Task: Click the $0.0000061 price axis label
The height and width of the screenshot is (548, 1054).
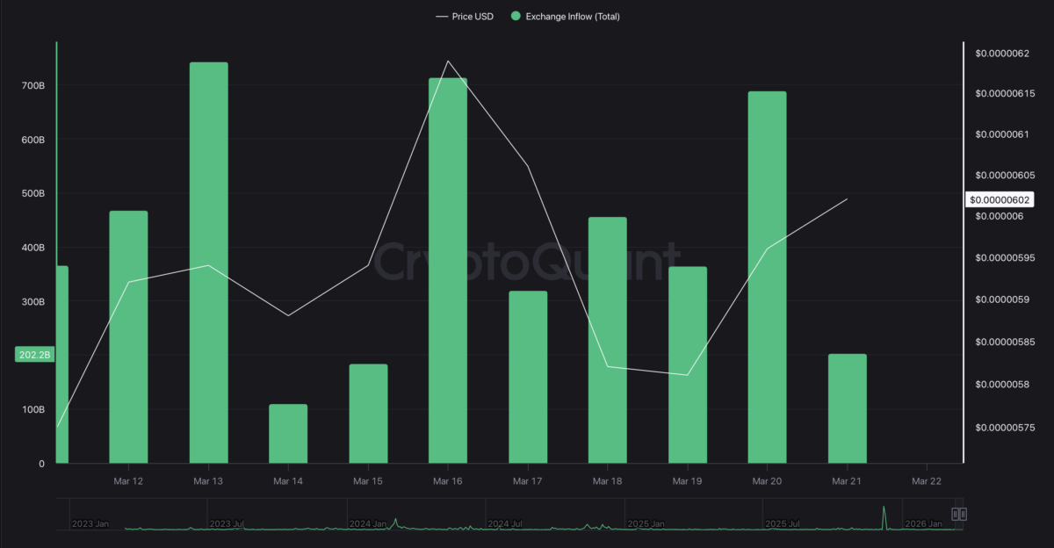Action: (x=1002, y=134)
